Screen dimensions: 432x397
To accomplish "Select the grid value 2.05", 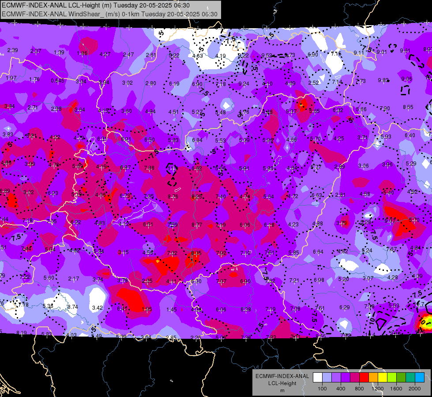I will coord(147,281).
